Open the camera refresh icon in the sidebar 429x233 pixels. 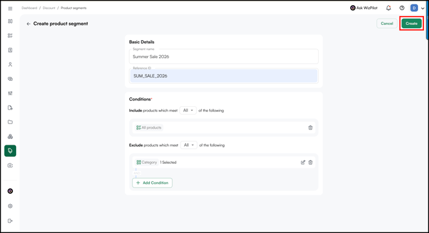[x=10, y=165]
